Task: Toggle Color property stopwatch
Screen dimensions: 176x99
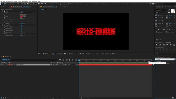Action: (4, 16)
